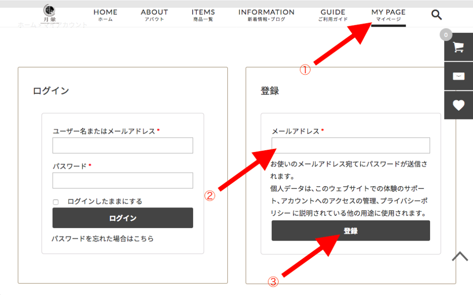Focus the ユーザー名またはメールアドレス input field

pyautogui.click(x=122, y=145)
